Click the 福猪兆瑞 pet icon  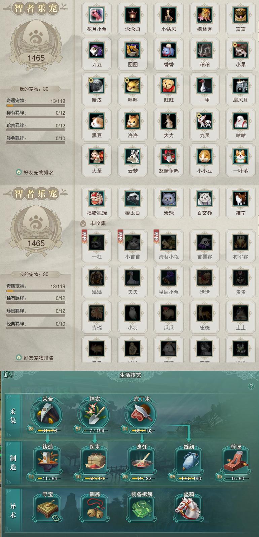97,199
